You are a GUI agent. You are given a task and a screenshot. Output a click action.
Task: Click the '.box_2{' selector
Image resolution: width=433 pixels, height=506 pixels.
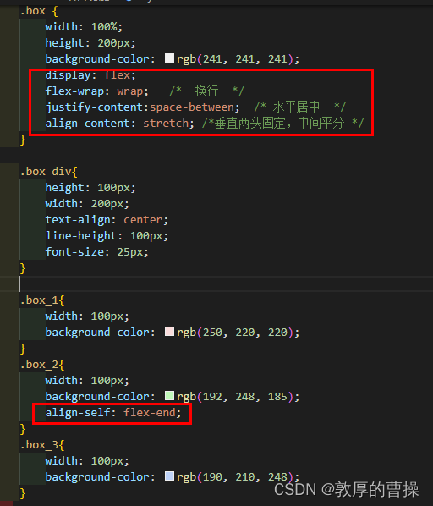[x=42, y=365]
